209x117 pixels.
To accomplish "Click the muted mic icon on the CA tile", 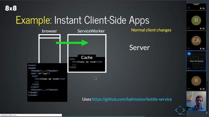I will [x=201, y=49].
